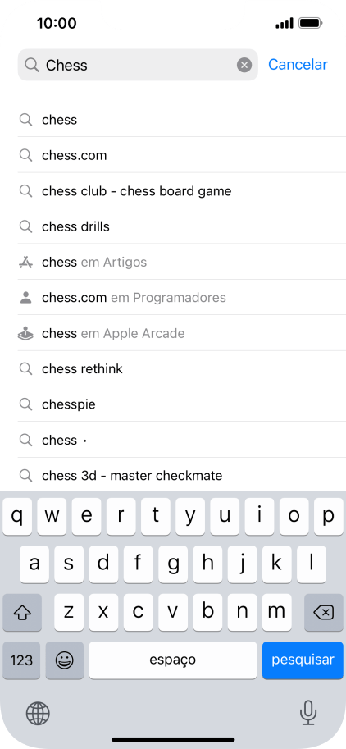The height and width of the screenshot is (749, 346).
Task: Pick the chesspie suggestion
Action: tap(182, 404)
